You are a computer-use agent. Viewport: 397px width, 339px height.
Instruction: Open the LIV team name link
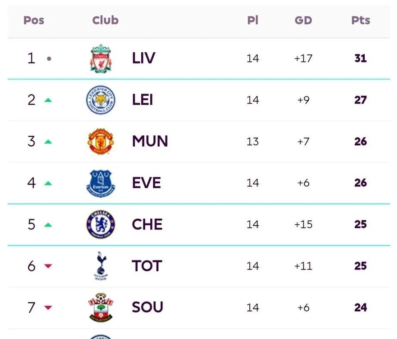pyautogui.click(x=143, y=58)
